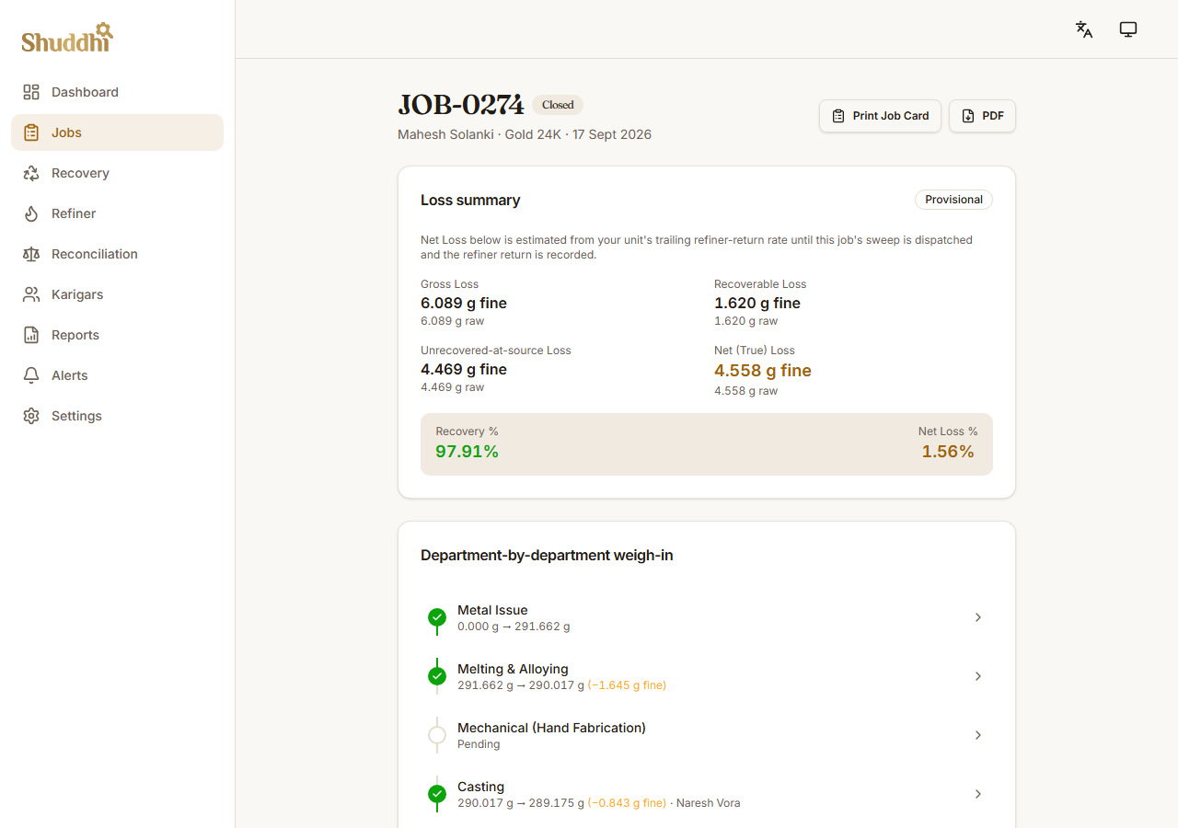Click the Recoverable Loss value 1.620 g fine
This screenshot has height=828, width=1178.
(757, 303)
